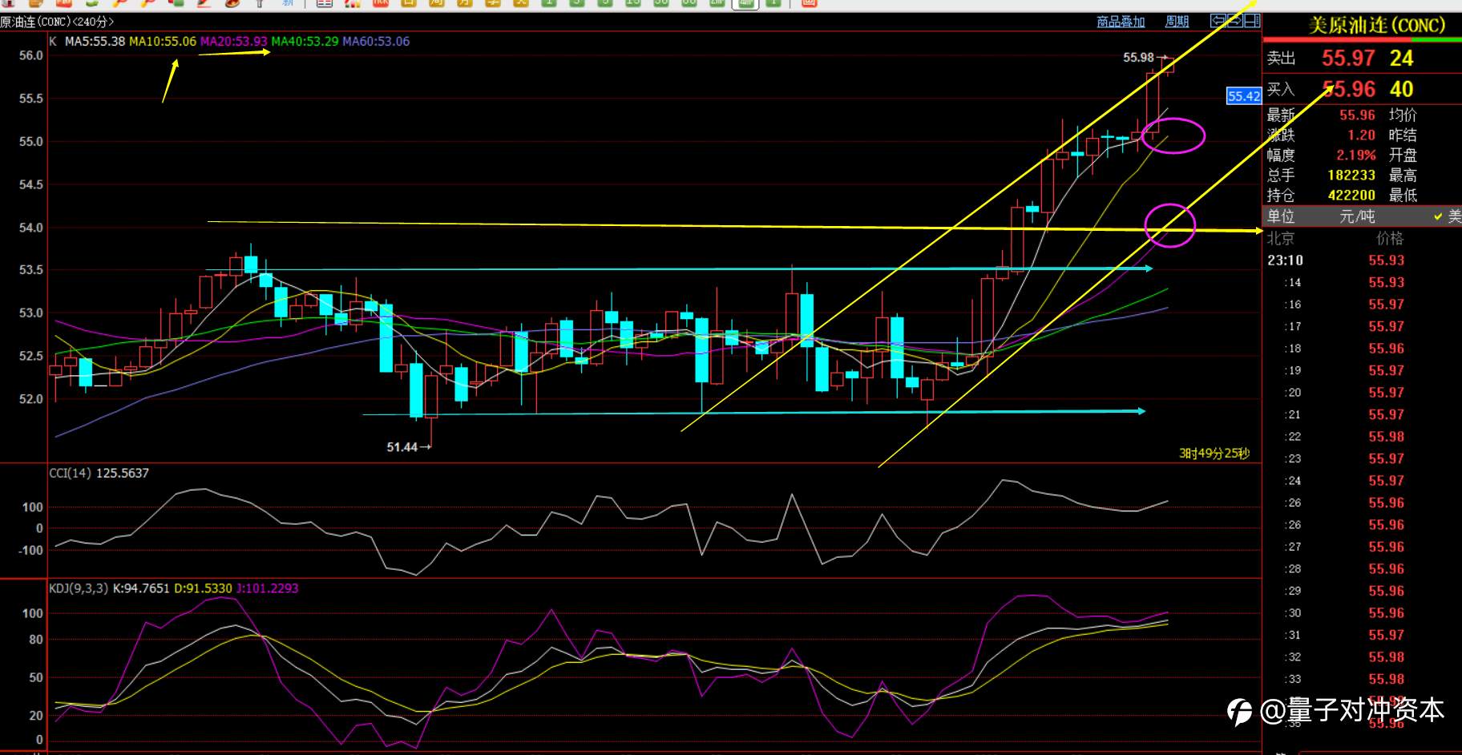The height and width of the screenshot is (755, 1462).
Task: Click the 最高 high price label
Action: 1403,176
